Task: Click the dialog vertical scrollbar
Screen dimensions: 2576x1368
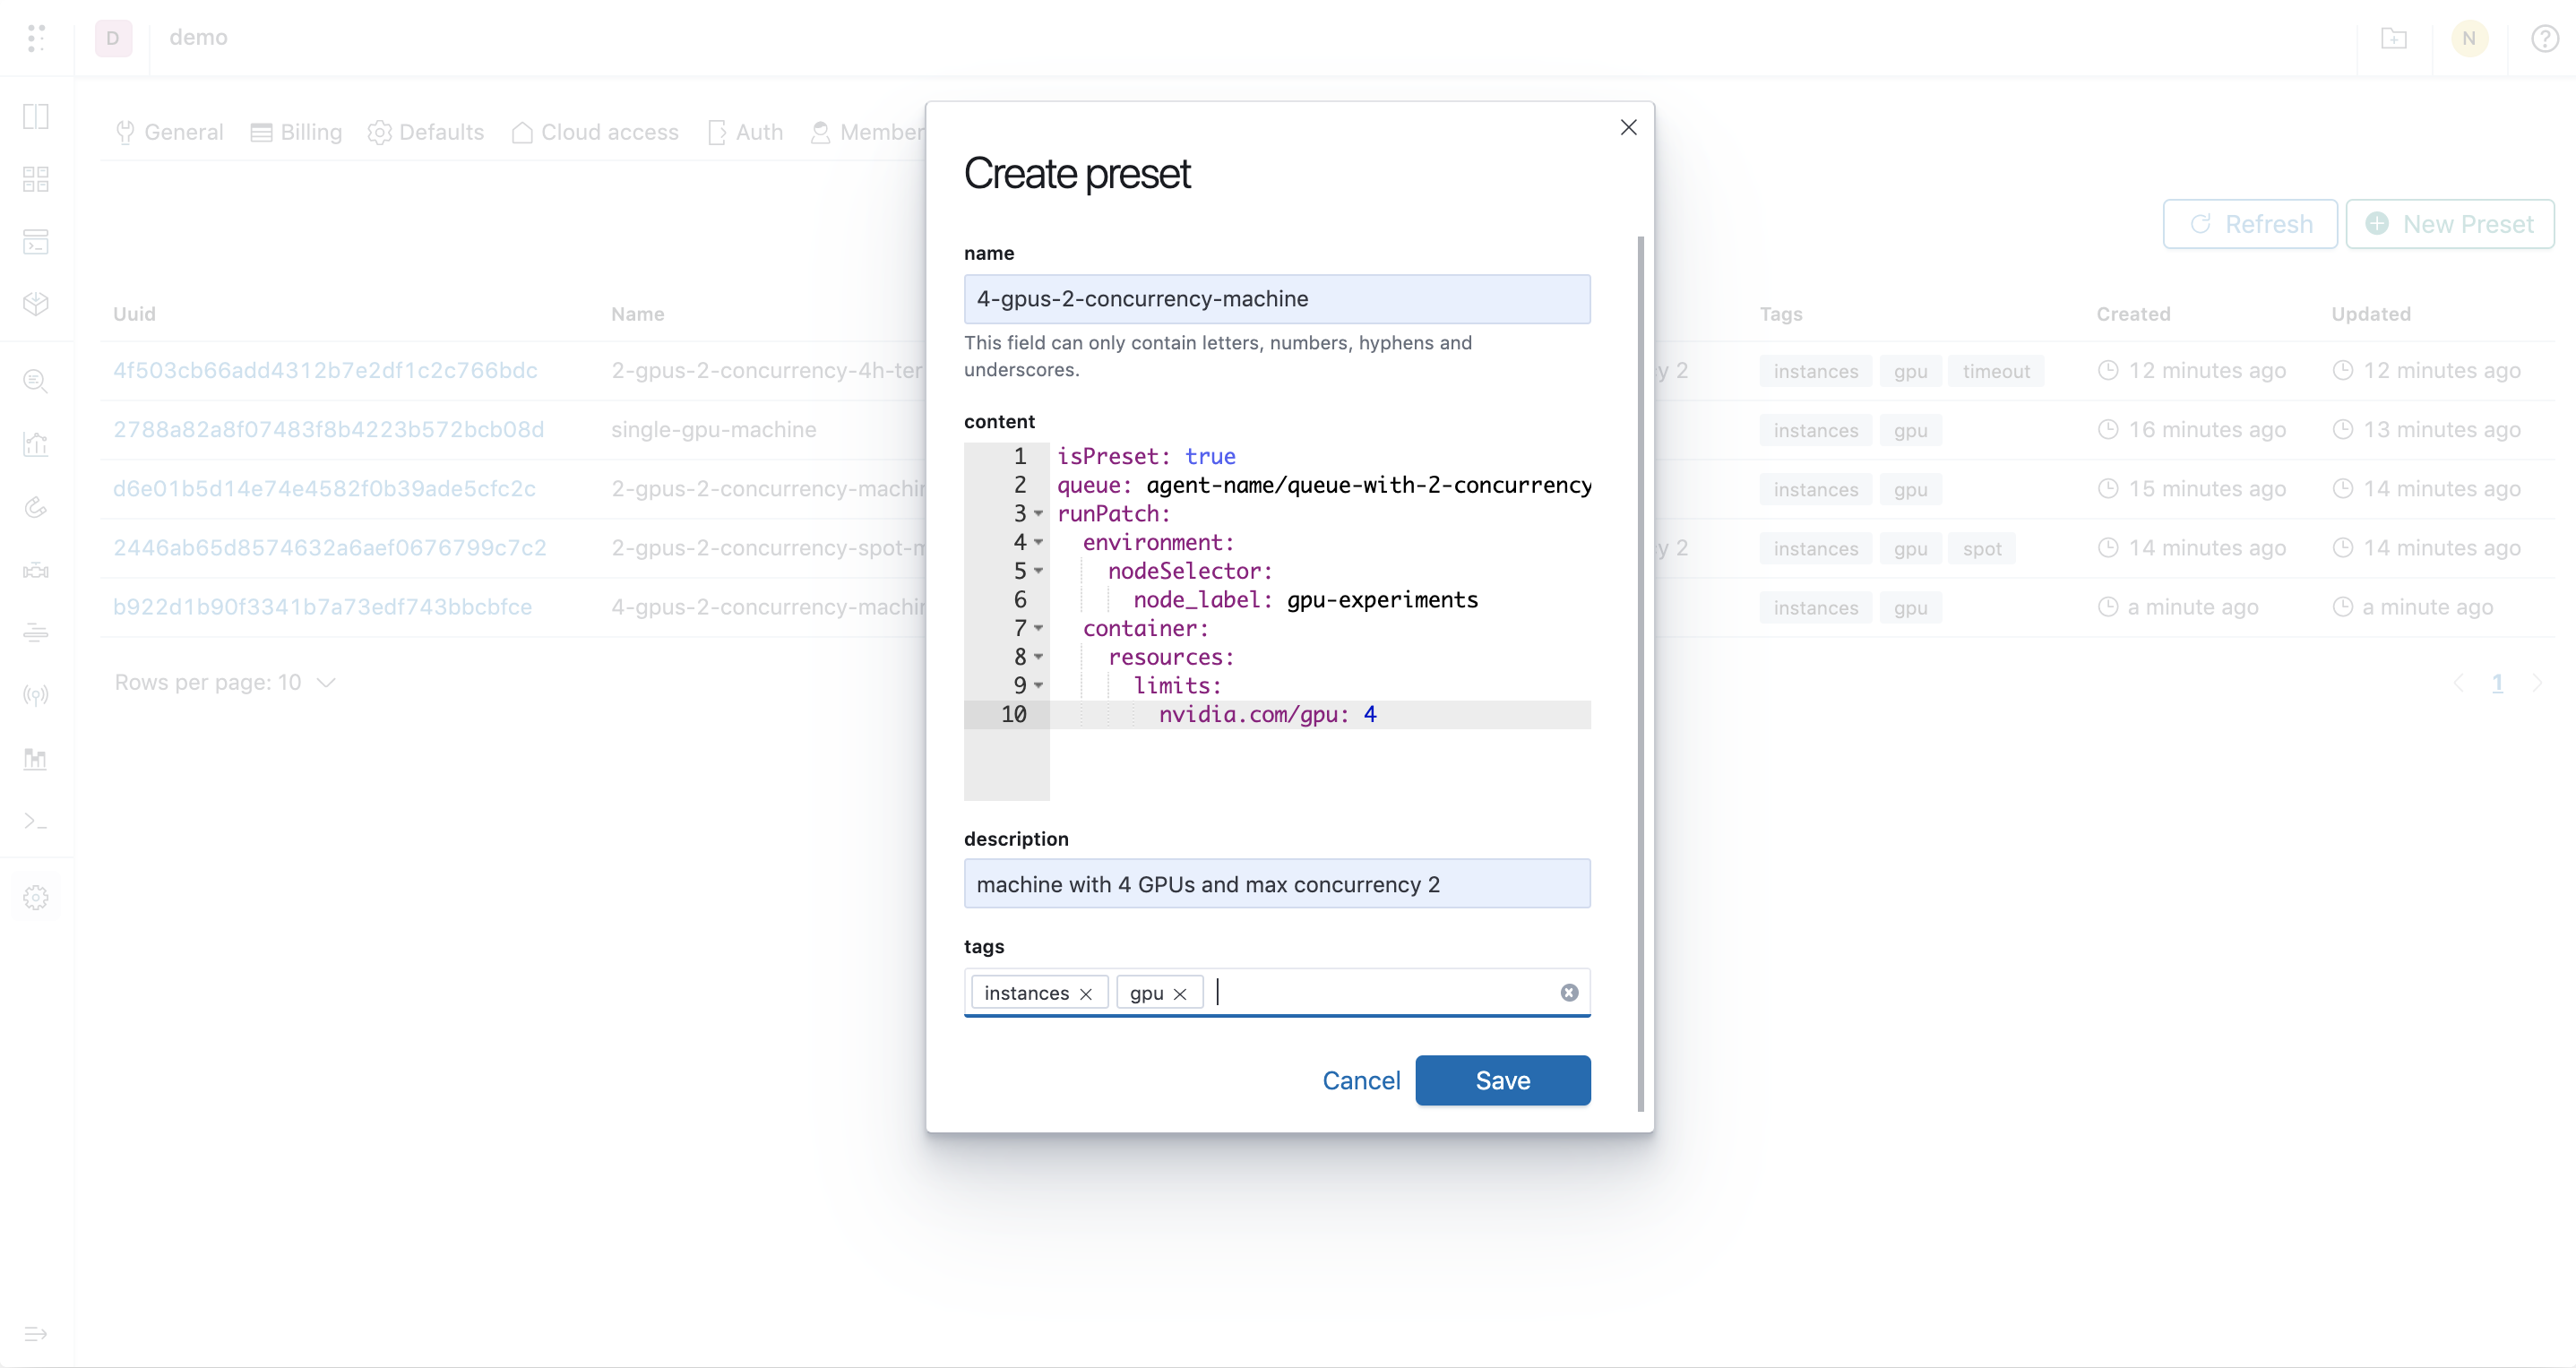Action: coord(1640,673)
